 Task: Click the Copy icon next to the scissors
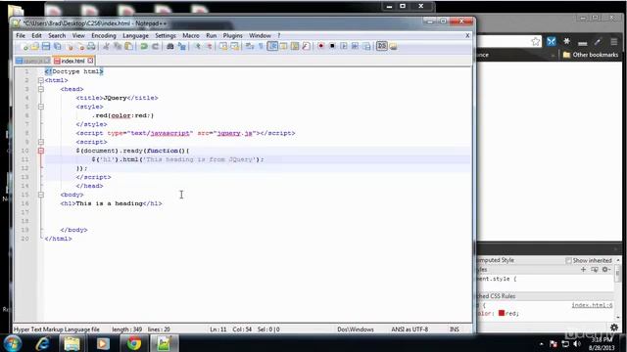tap(118, 46)
